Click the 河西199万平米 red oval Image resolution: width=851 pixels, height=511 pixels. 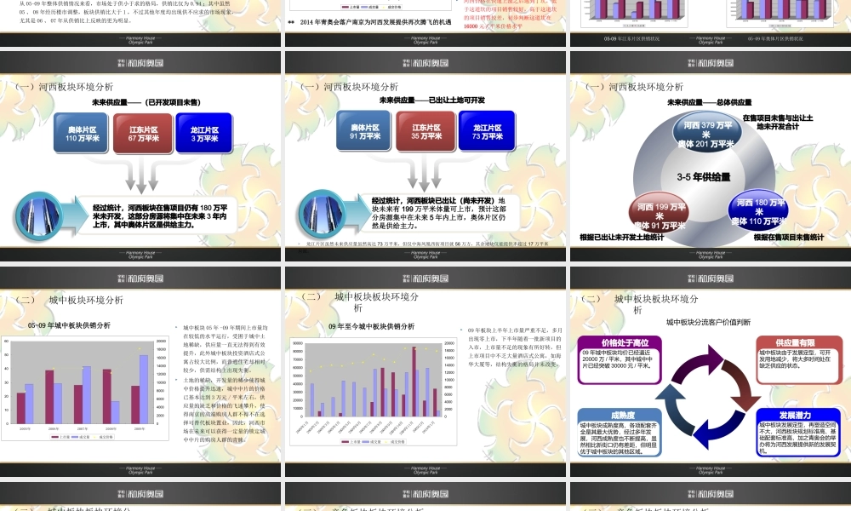[x=660, y=212]
